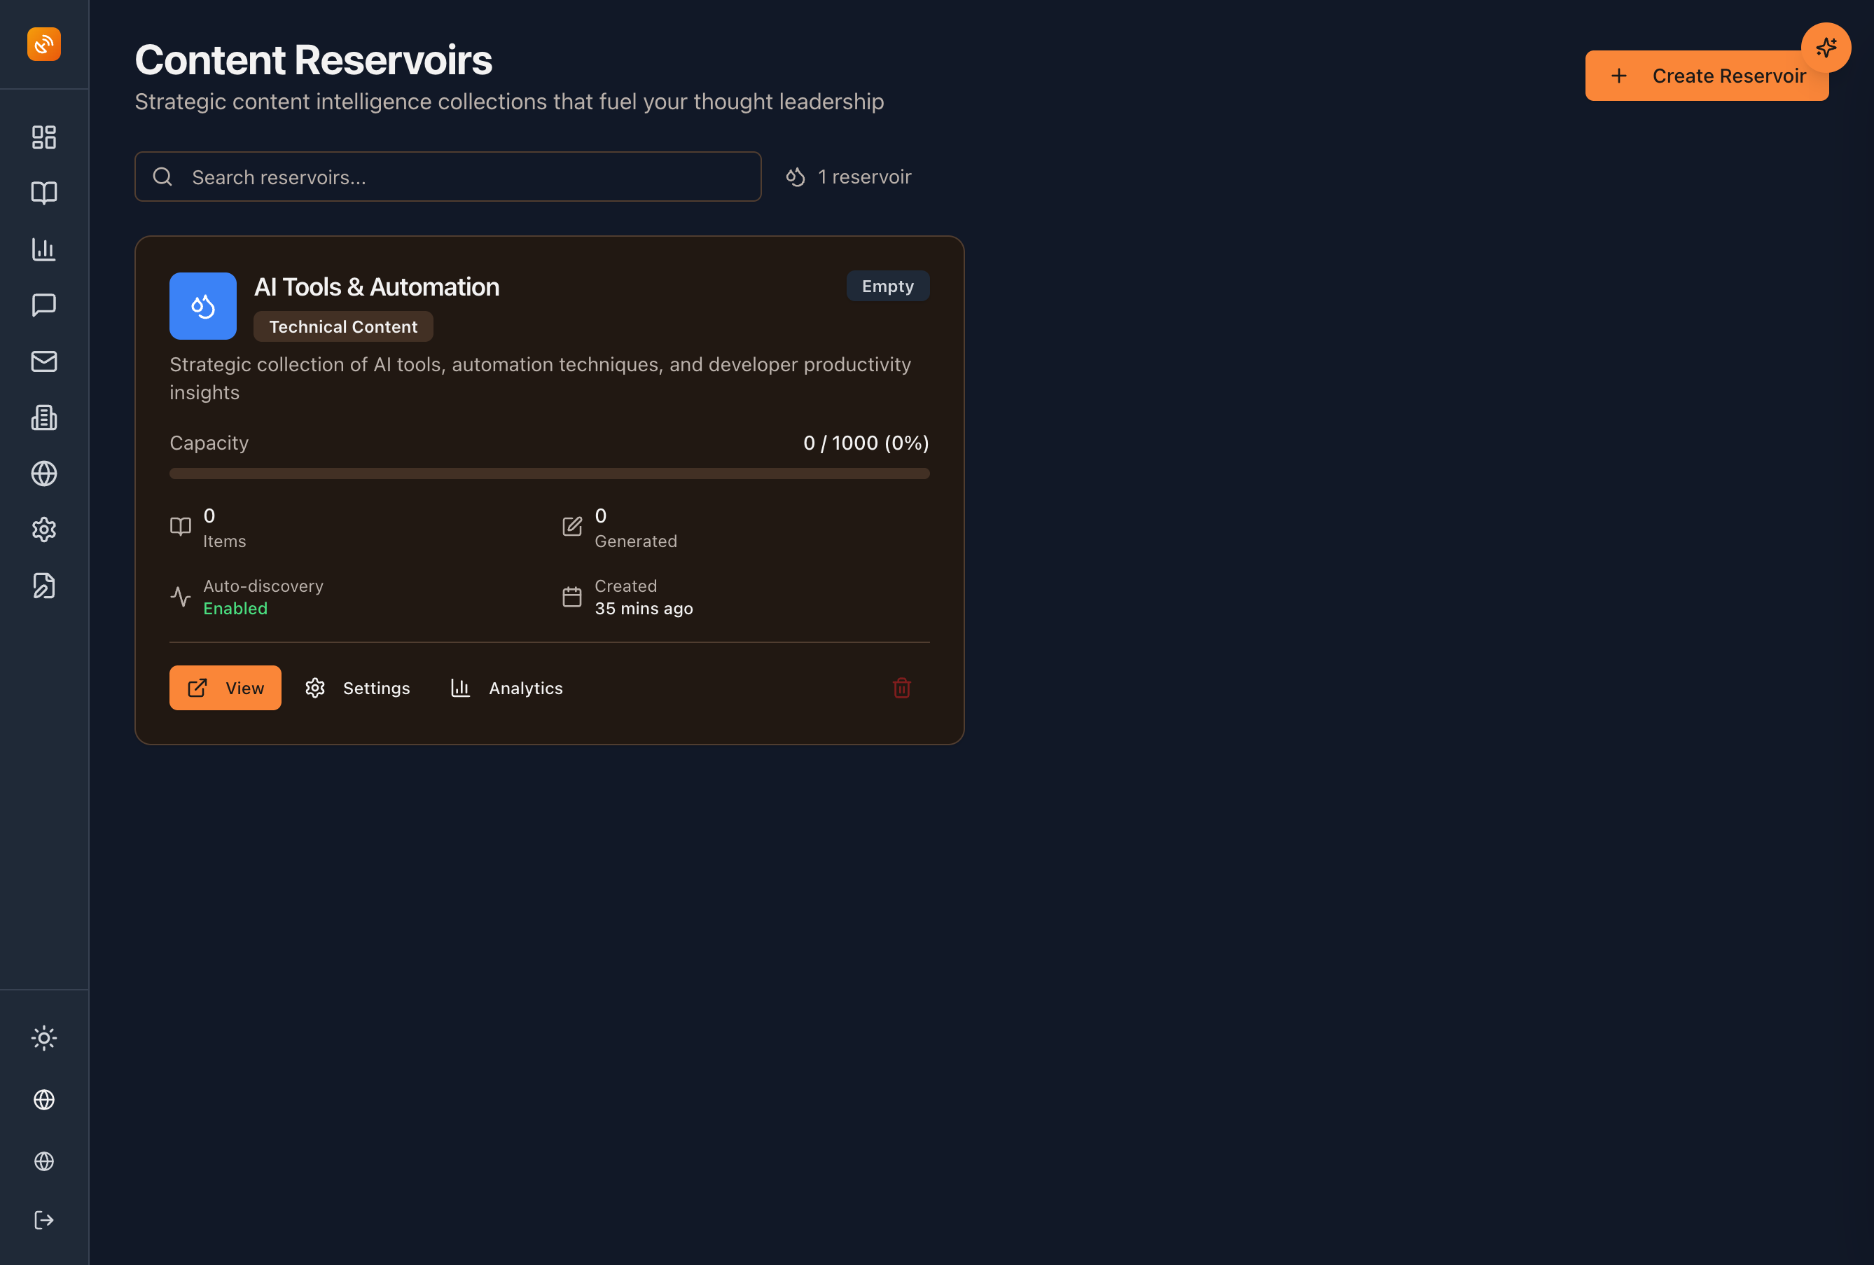This screenshot has width=1874, height=1265.
Task: Toggle light theme with the sun icon
Action: 43,1038
